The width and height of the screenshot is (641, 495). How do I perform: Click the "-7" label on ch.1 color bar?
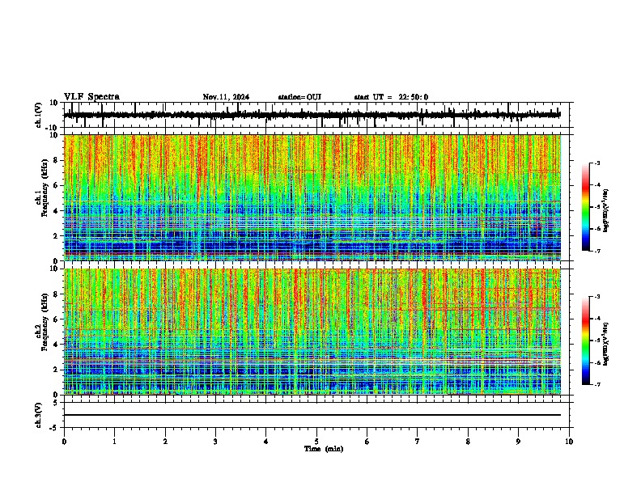tap(596, 251)
